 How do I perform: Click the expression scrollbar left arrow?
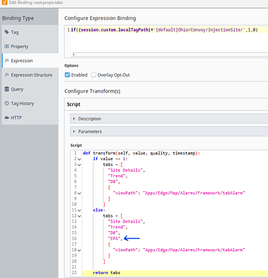click(x=73, y=54)
